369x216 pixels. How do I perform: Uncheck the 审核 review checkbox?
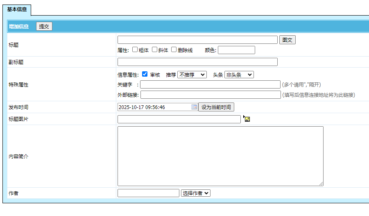145,75
